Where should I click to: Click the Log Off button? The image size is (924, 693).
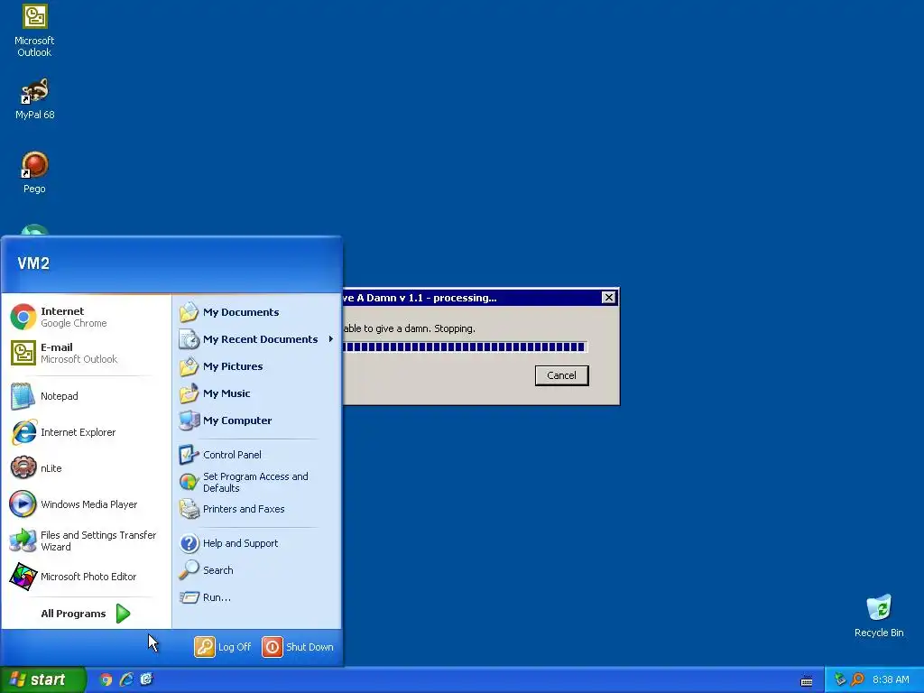223,646
